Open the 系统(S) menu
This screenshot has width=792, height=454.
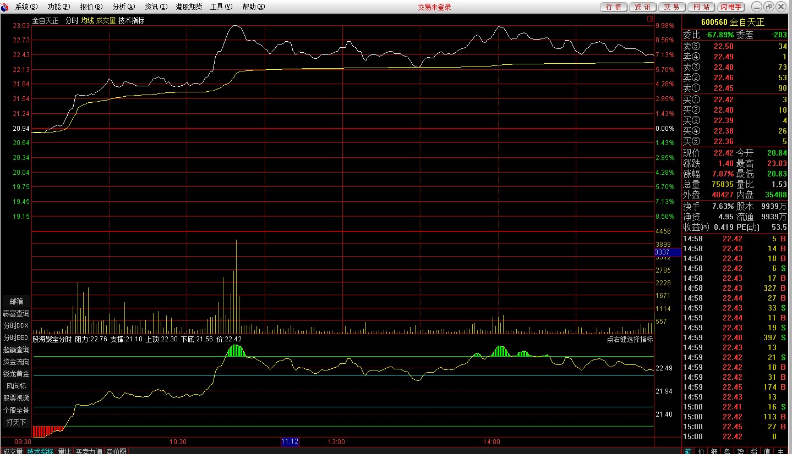point(26,7)
